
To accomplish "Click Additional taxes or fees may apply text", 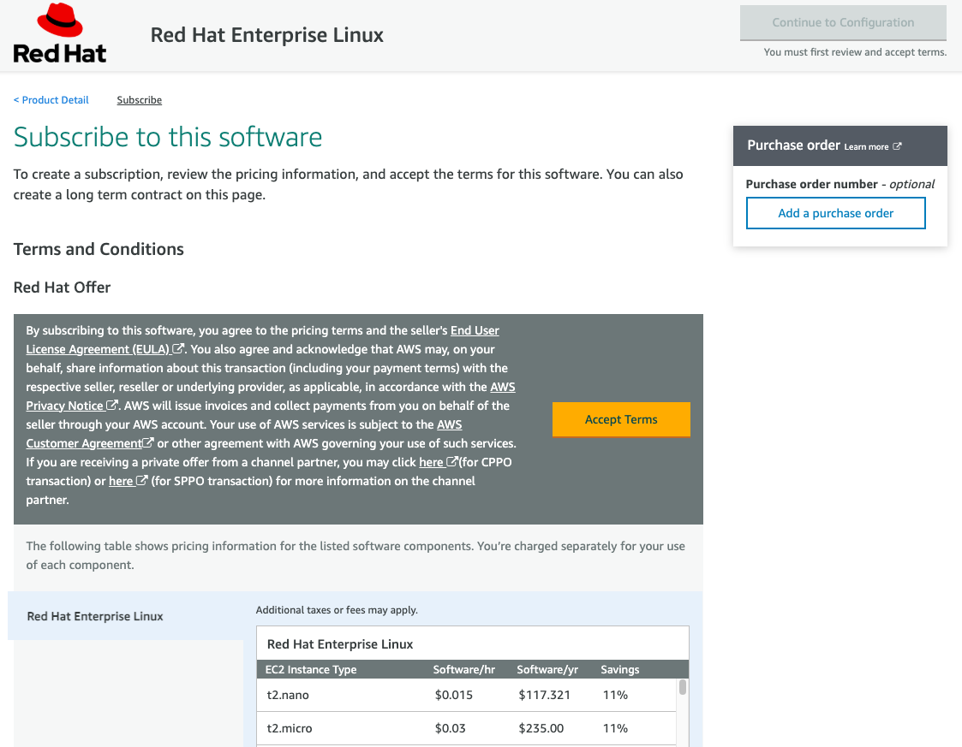I will click(336, 610).
